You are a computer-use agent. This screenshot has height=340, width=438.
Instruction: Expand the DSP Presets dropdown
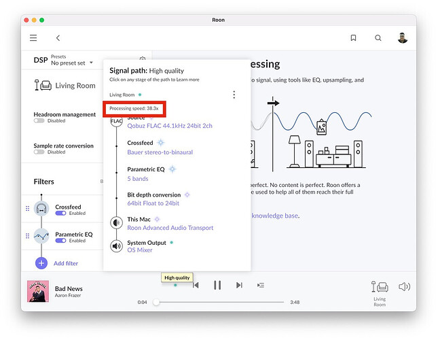coord(72,63)
